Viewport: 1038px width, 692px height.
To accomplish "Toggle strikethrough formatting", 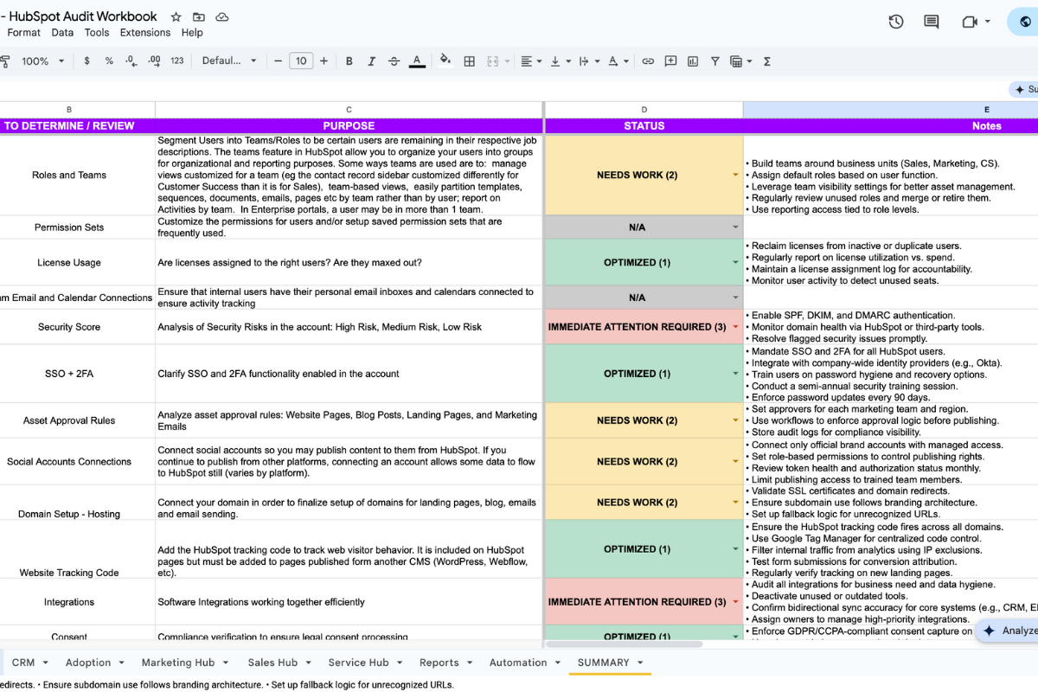I will pyautogui.click(x=394, y=61).
